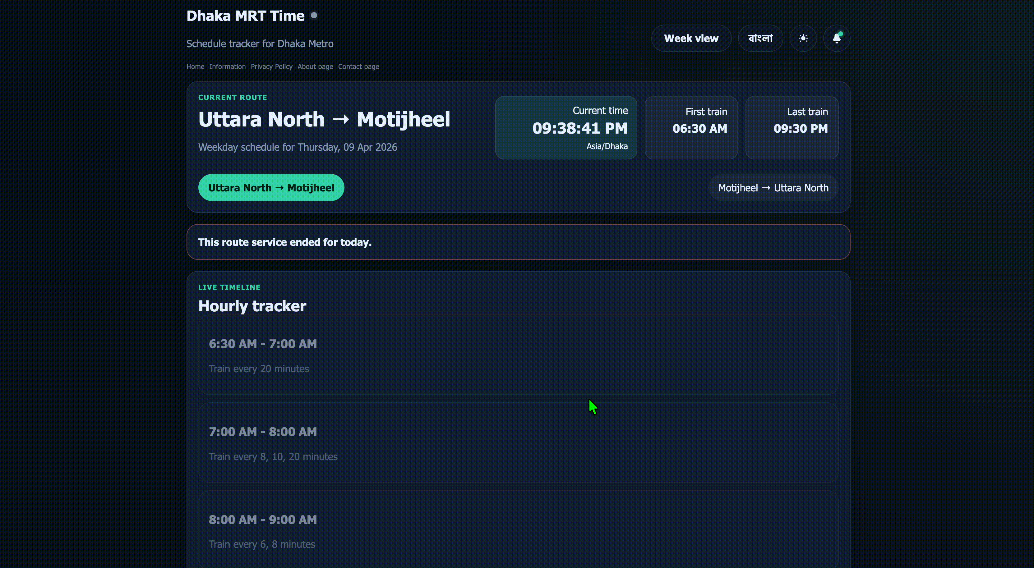This screenshot has height=568, width=1034.
Task: Open the Privacy Policy link
Action: tap(271, 66)
